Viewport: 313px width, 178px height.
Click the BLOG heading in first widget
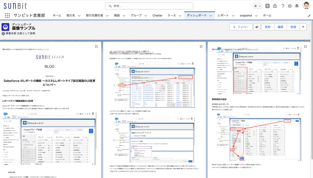point(49,67)
